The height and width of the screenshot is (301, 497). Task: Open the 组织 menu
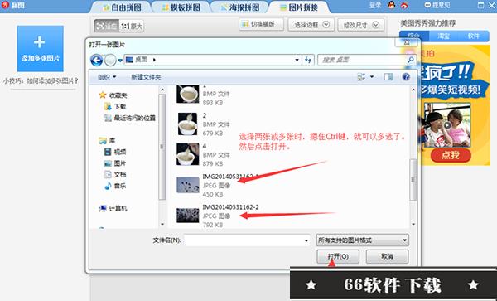107,77
